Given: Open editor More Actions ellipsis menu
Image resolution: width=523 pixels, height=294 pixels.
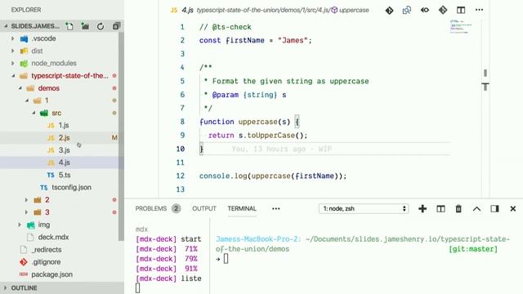Looking at the screenshot, I should point(480,10).
